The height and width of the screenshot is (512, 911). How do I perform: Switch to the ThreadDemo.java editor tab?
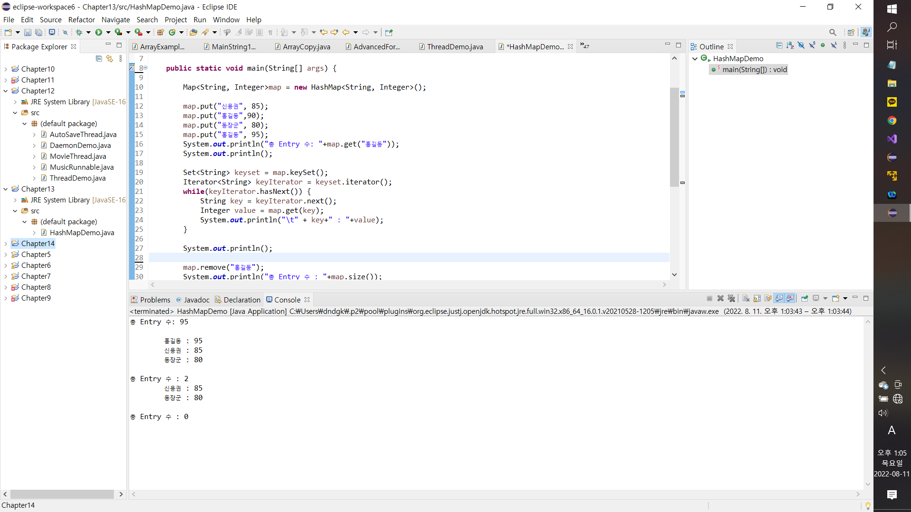coord(455,46)
